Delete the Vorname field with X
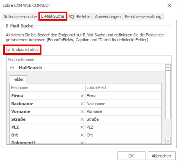Image resolution: width=178 pixels, height=162 pixels. pos(82,111)
